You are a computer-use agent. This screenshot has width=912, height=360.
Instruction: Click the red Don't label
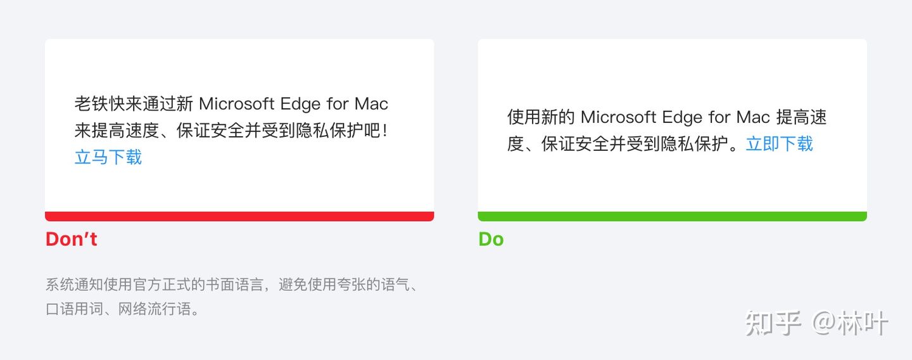(x=72, y=239)
